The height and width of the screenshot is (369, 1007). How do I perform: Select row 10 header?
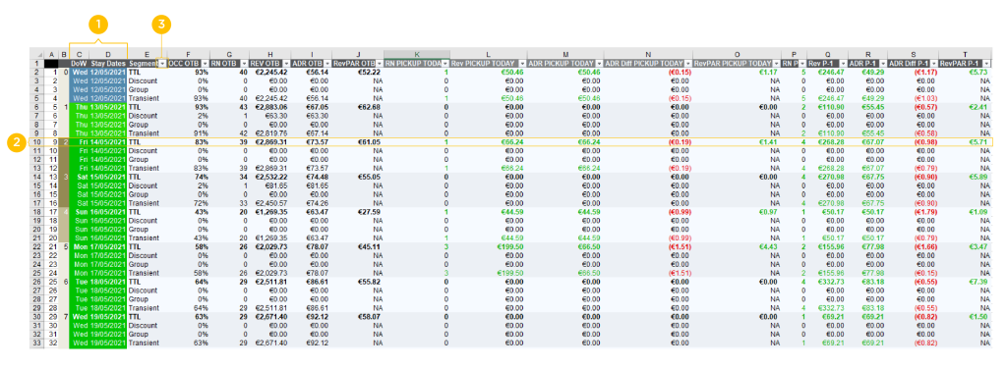coord(36,141)
